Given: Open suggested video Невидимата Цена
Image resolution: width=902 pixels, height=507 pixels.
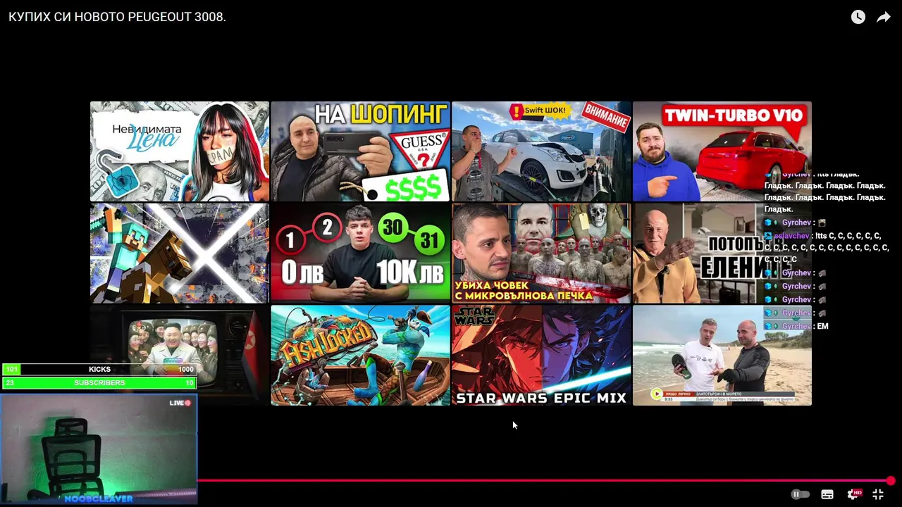Looking at the screenshot, I should click(x=180, y=151).
